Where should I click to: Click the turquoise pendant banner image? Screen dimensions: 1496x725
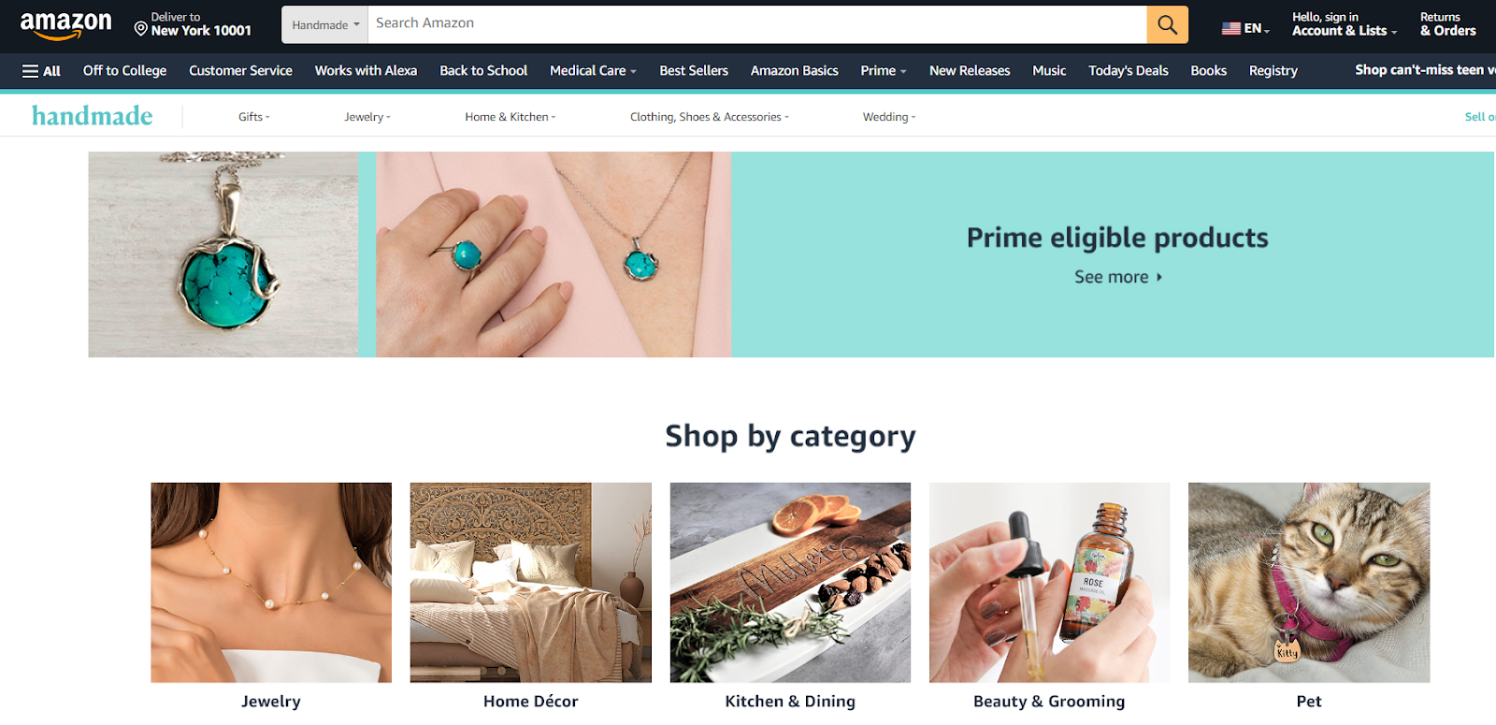(x=223, y=254)
